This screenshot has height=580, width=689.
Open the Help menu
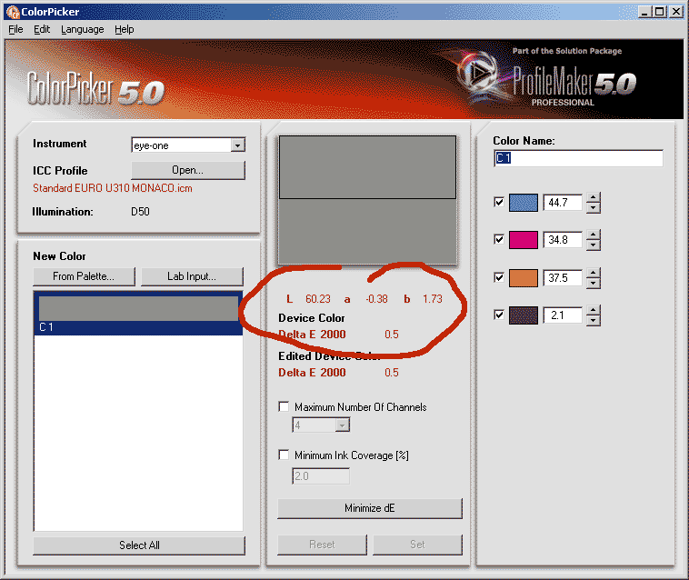[x=125, y=29]
